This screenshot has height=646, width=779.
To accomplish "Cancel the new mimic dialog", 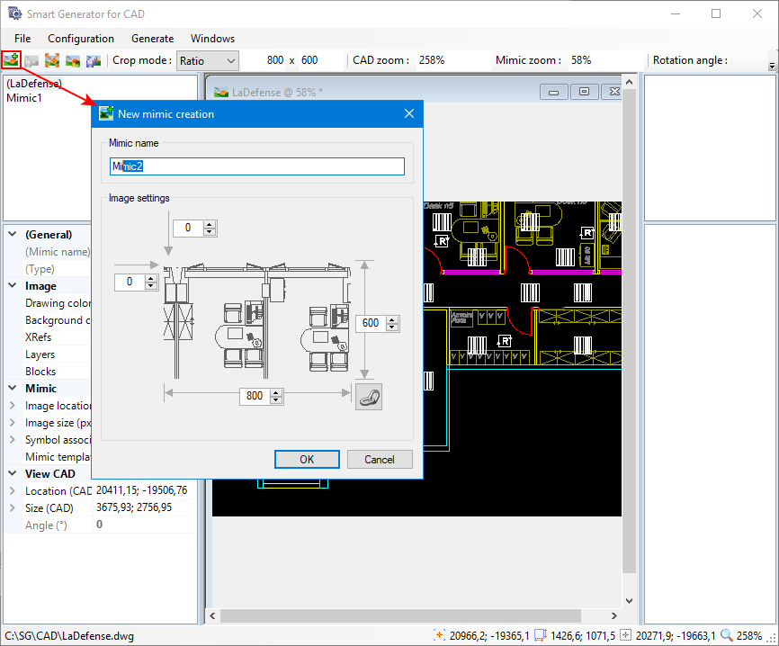I will 380,460.
